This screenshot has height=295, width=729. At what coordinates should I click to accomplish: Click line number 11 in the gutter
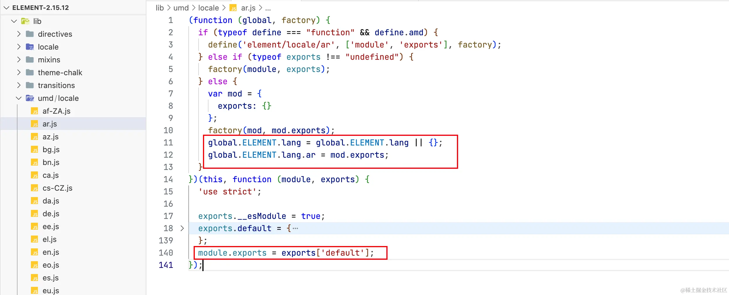[x=168, y=143]
